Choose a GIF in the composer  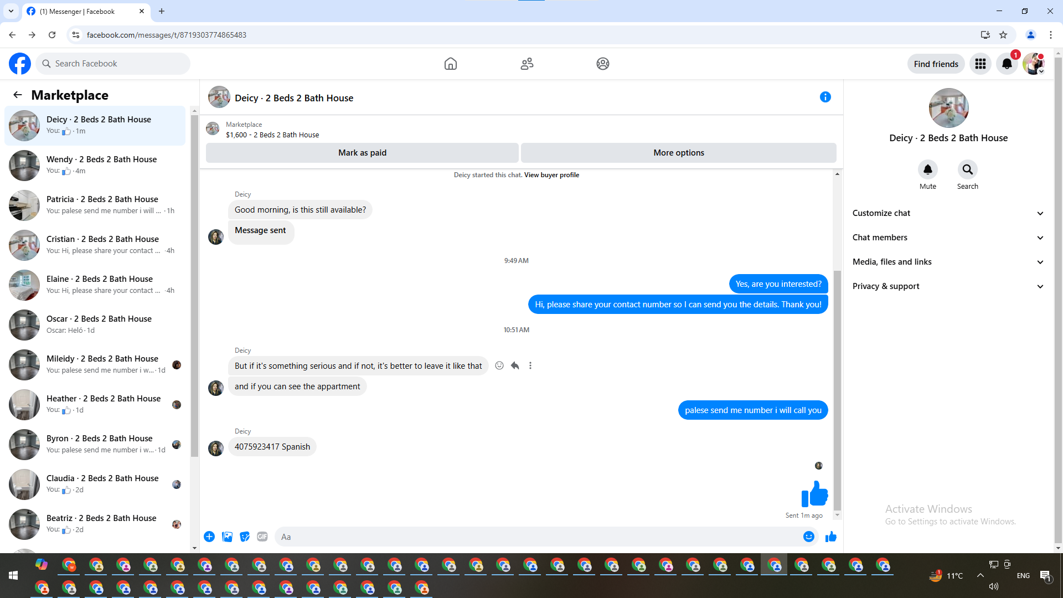click(262, 537)
